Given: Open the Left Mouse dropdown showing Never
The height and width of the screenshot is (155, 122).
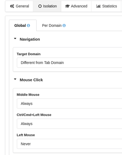Looking at the screenshot, I should coord(69,144).
